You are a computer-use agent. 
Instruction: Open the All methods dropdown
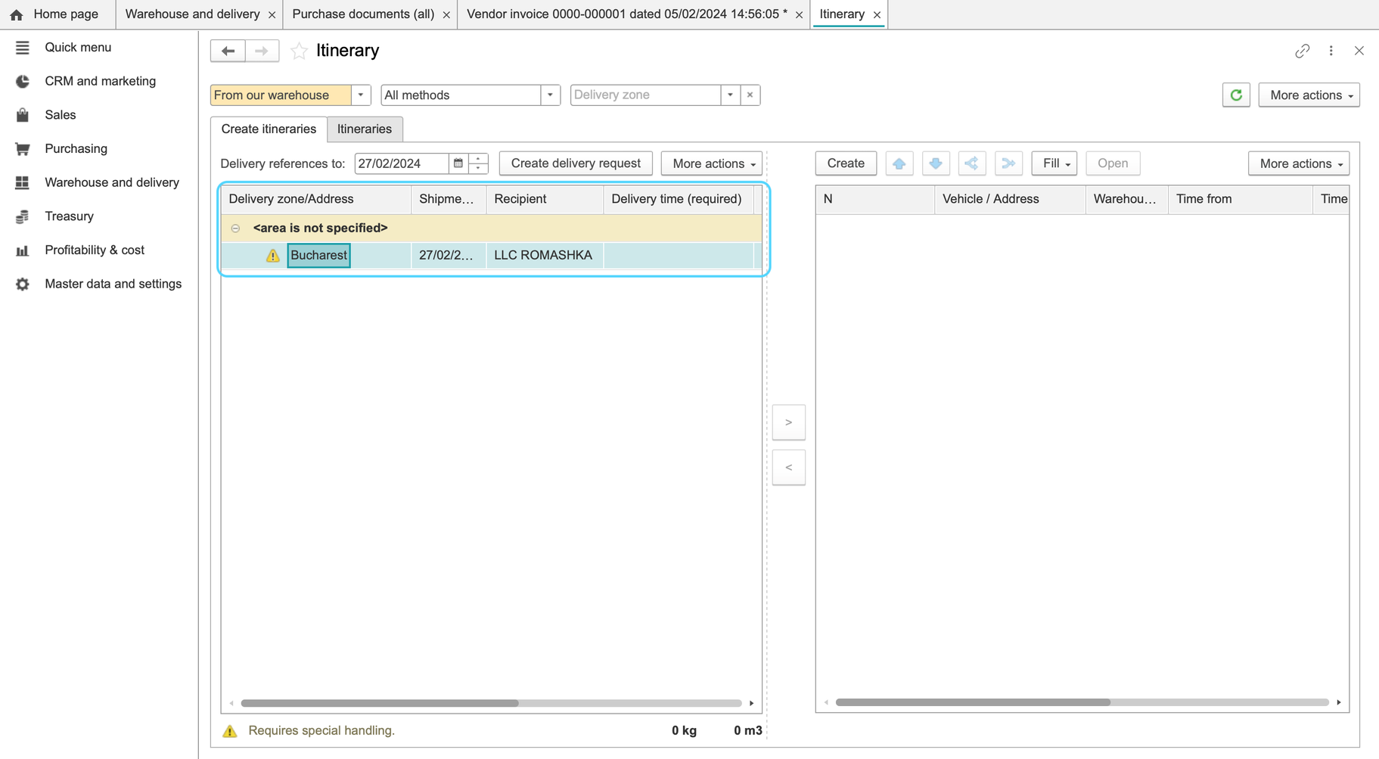pyautogui.click(x=550, y=95)
